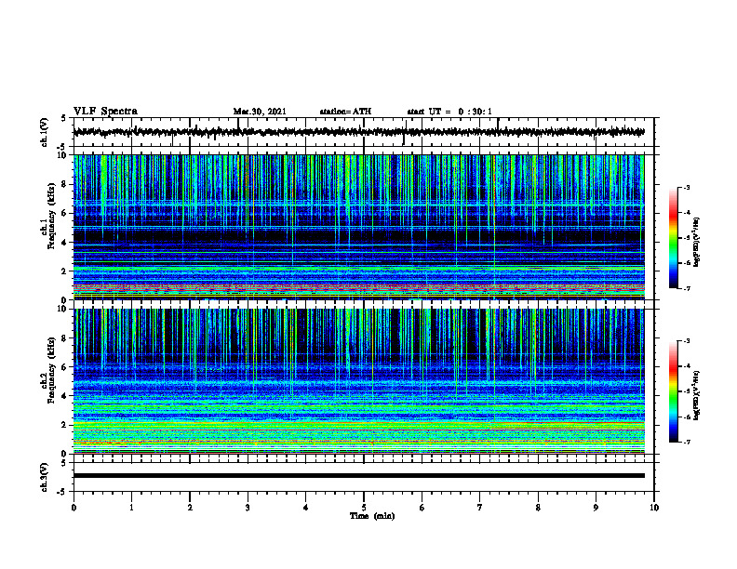Click time axis tick label "10"
Viewport: 737px width, 569px height.
point(654,508)
